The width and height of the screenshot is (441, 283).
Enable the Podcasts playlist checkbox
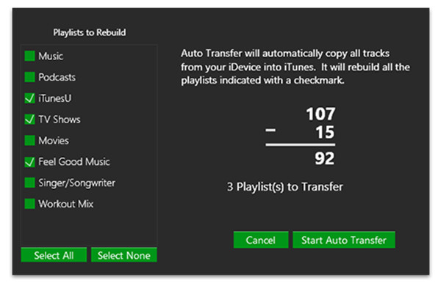[x=29, y=77]
